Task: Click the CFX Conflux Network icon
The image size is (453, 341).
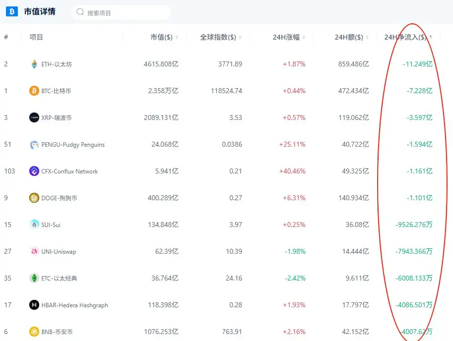Action: [34, 171]
